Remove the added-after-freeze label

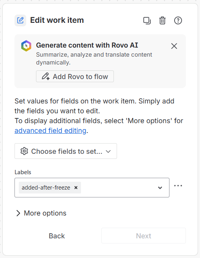tap(76, 188)
